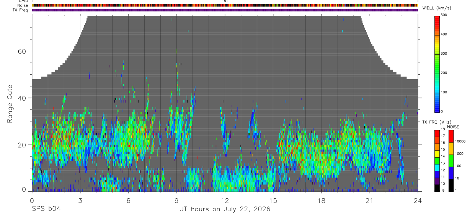Click the red top segment of NOISE legend
The height and width of the screenshot is (217, 470).
(451, 136)
